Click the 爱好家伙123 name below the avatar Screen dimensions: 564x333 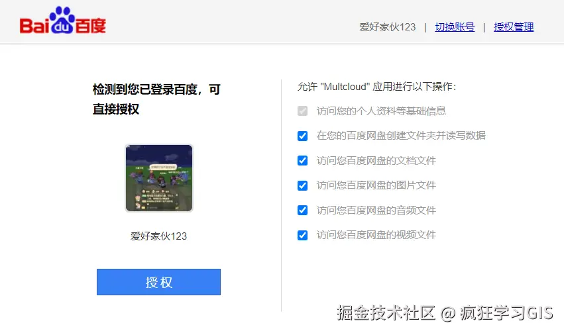tap(158, 236)
